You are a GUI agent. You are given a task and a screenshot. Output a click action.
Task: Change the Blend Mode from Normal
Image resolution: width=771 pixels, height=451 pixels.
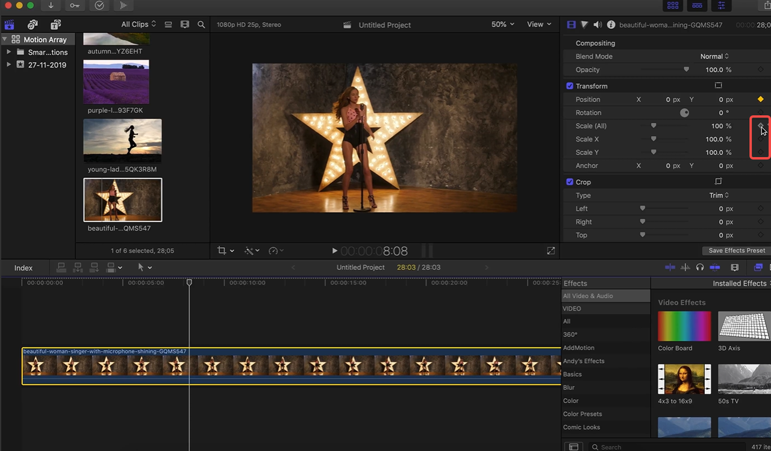click(x=714, y=56)
